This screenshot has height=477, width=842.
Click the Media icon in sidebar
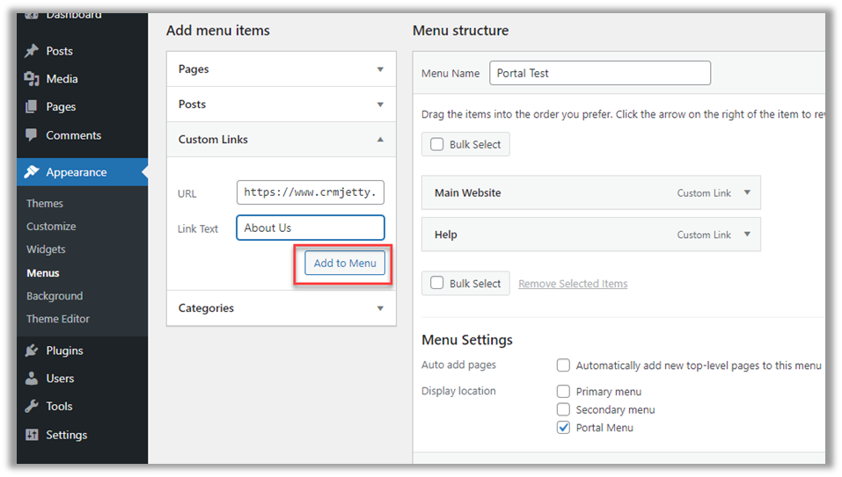33,79
